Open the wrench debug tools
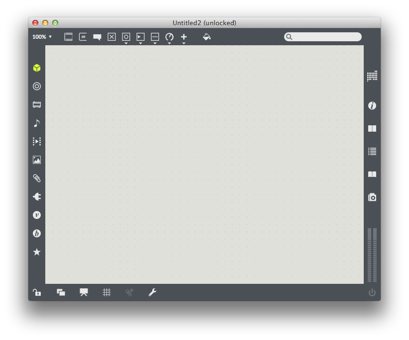The height and width of the screenshot is (340, 409). point(152,292)
